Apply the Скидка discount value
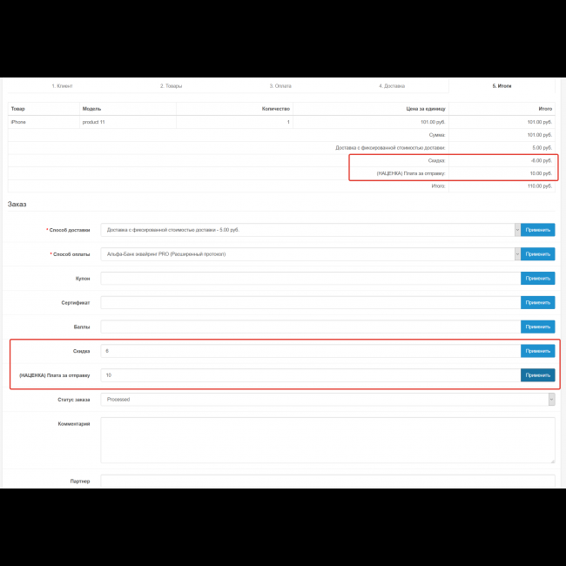 (537, 351)
